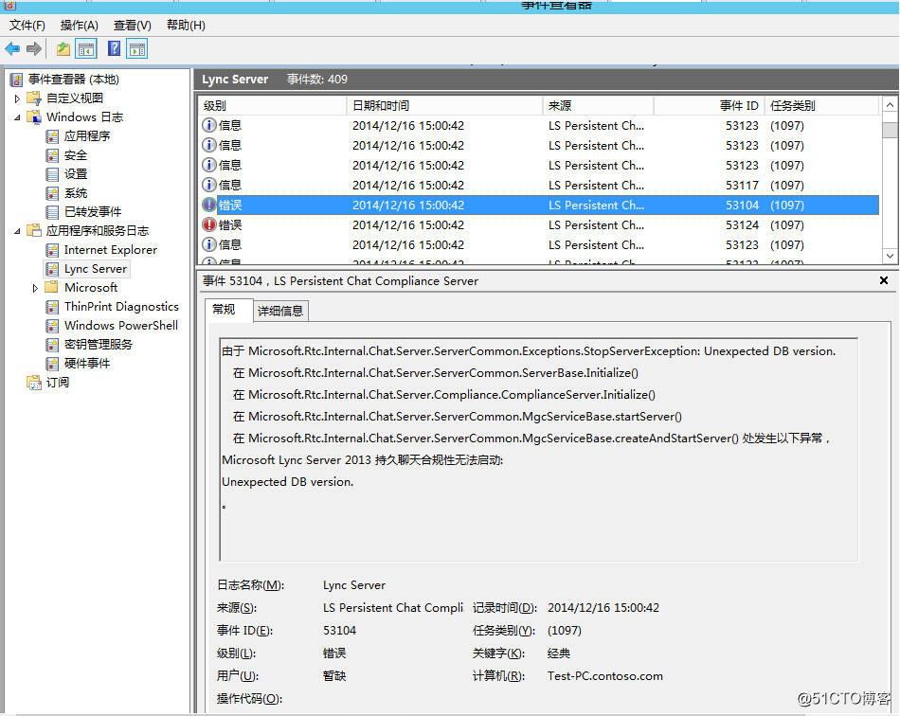Click the info icon of event 53117

(x=209, y=185)
